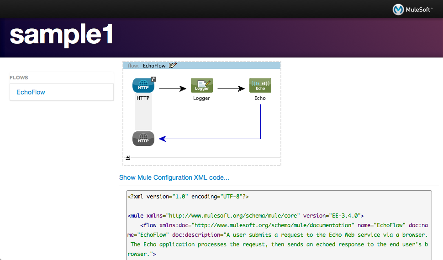The width and height of the screenshot is (443, 260).
Task: Click the request-response badge on HTTP icon
Action: [x=153, y=79]
